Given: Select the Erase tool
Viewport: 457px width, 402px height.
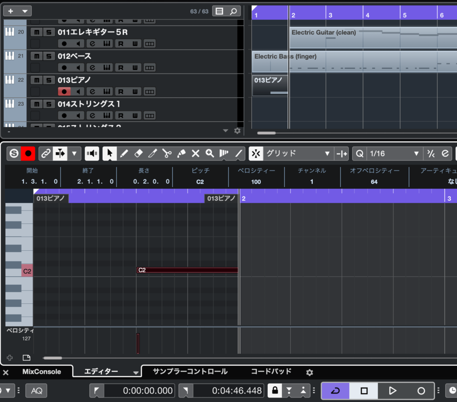Looking at the screenshot, I should 138,153.
